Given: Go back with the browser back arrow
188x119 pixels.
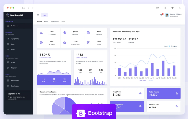Looking at the screenshot, I should point(29,8).
